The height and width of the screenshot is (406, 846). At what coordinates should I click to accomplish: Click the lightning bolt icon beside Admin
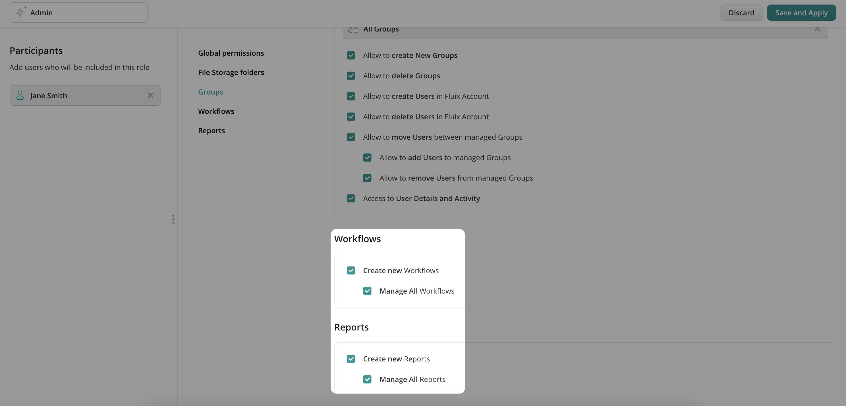[20, 12]
